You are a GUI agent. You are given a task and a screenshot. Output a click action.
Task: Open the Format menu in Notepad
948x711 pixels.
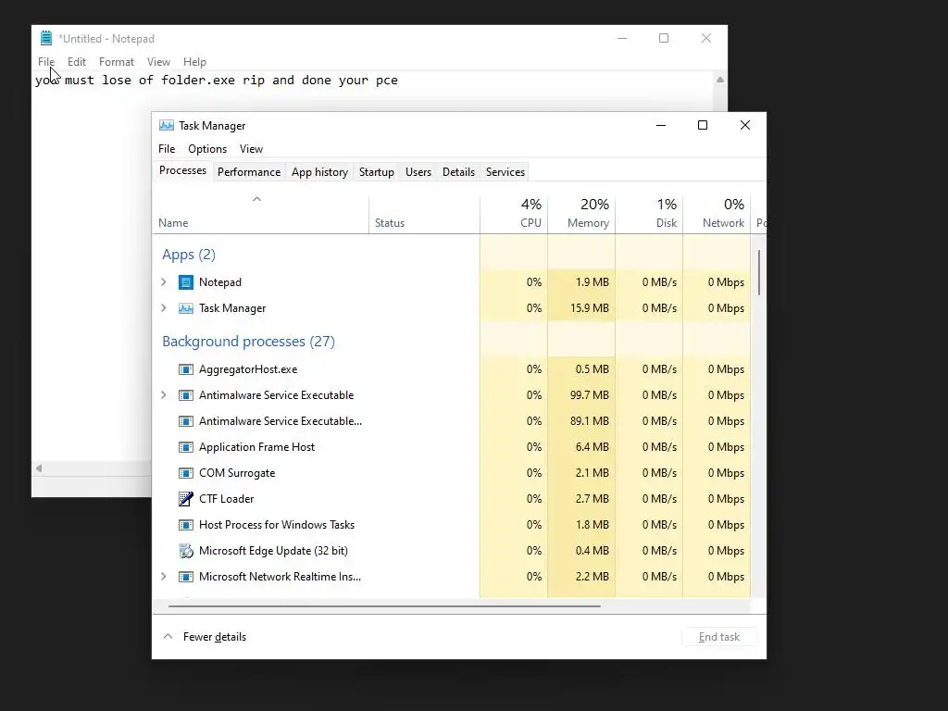pos(116,62)
